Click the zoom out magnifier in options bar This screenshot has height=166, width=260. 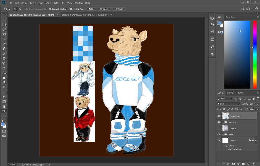pos(21,9)
